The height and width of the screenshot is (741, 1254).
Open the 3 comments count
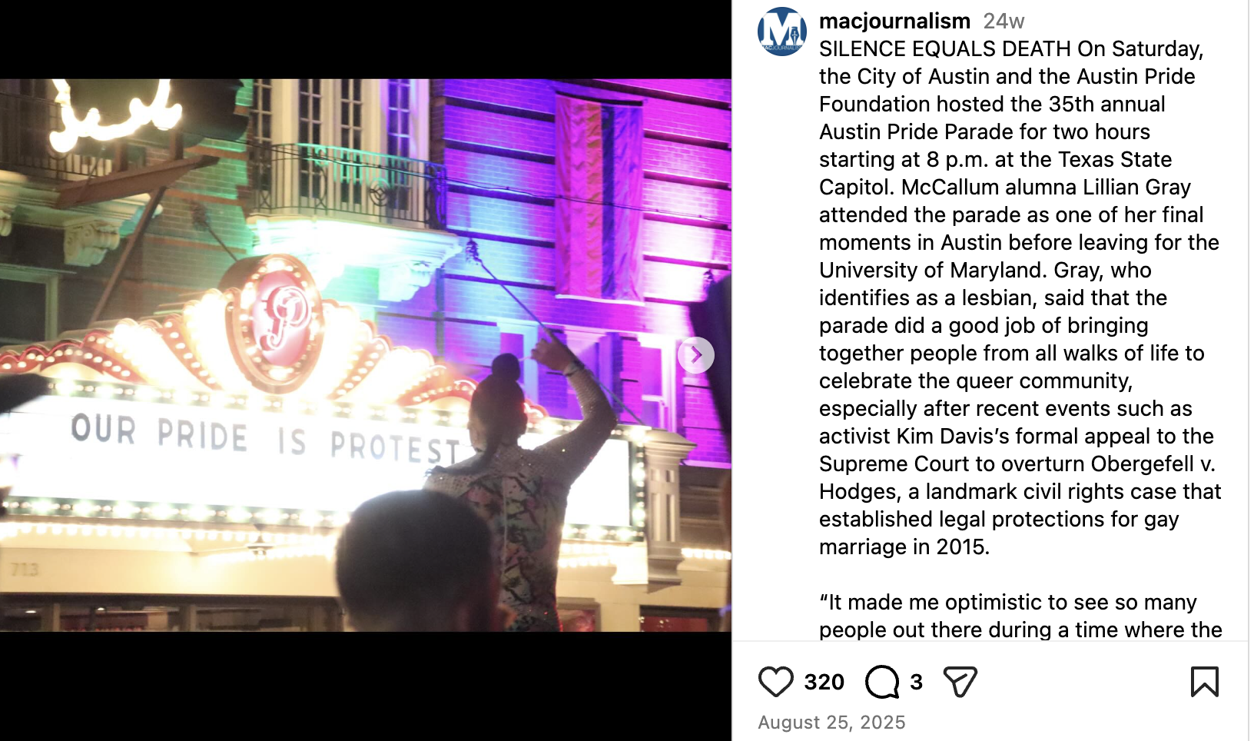pos(916,682)
